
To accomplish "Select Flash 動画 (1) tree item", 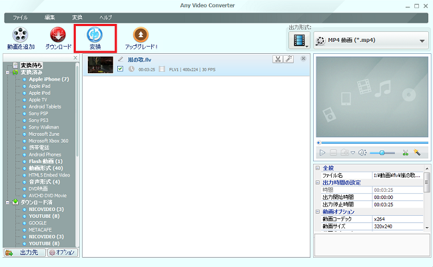I will coord(45,161).
